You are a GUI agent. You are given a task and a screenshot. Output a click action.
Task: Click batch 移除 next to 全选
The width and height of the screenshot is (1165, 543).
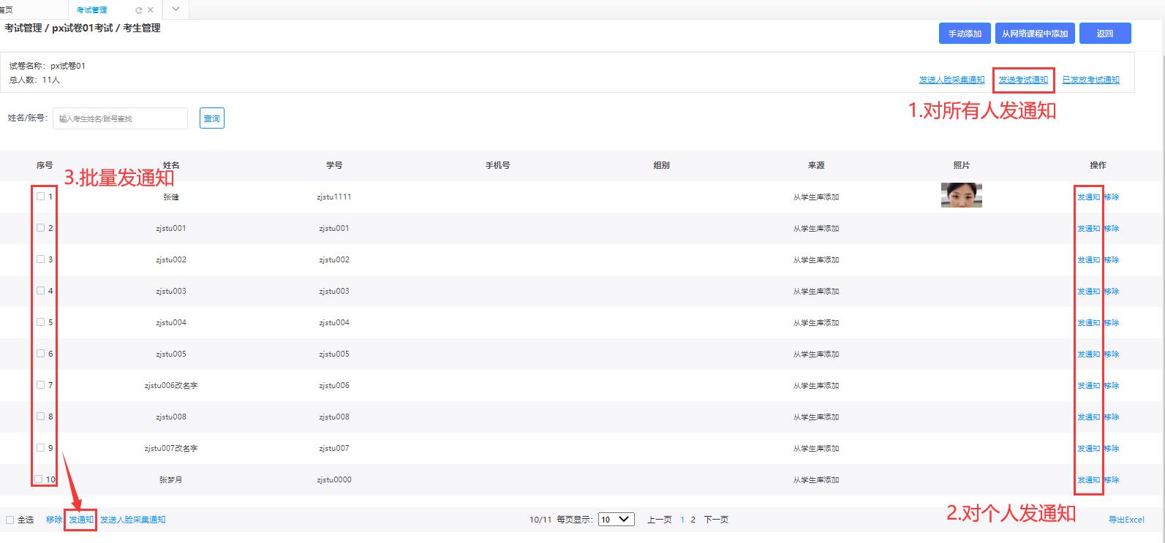point(54,520)
